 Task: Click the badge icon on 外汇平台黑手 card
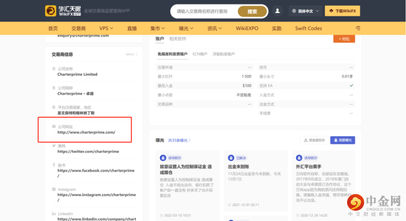(299, 158)
